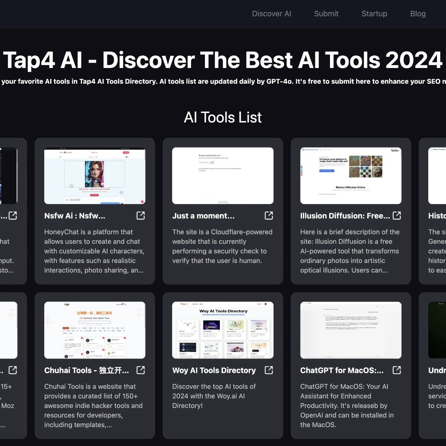Open external link icon for Just a moment card
This screenshot has width=446, height=446.
tap(269, 216)
